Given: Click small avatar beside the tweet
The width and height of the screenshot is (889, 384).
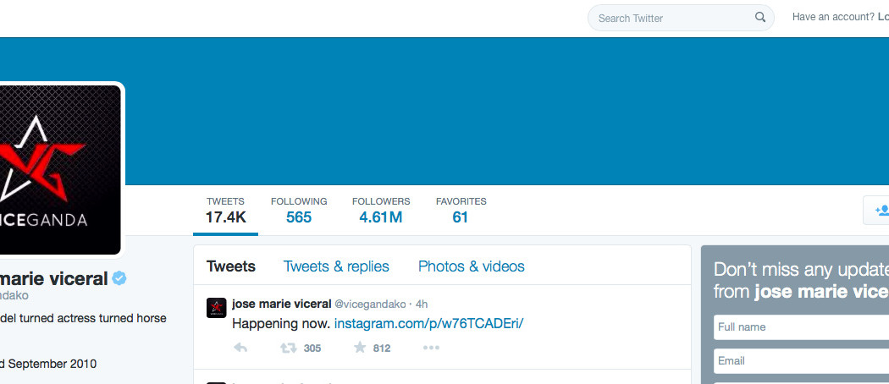Looking at the screenshot, I should click(x=216, y=308).
